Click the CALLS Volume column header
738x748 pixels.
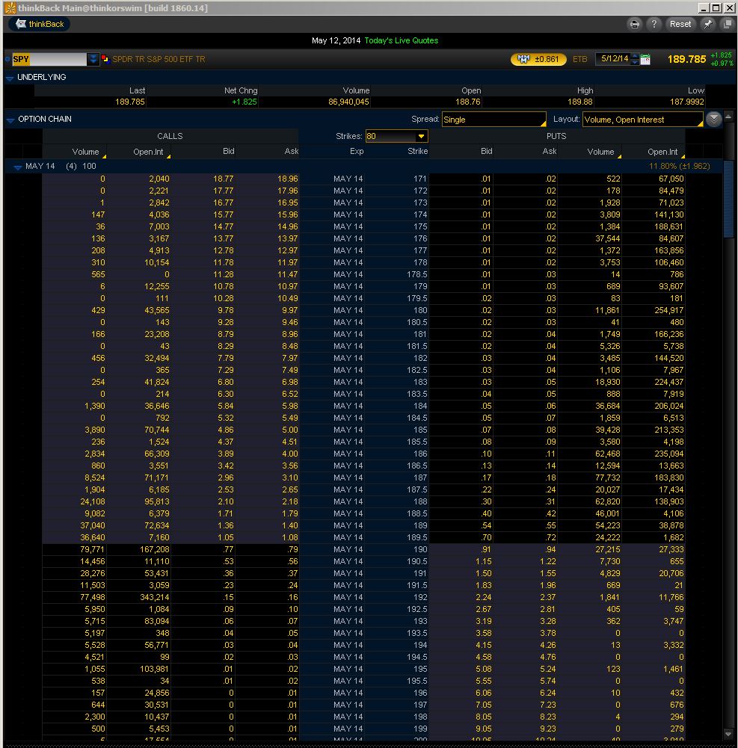pos(85,152)
